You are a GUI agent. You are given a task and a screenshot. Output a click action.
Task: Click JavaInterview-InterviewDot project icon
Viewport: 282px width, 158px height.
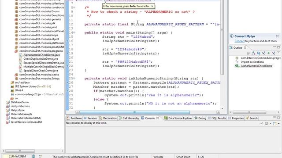pos(8,122)
